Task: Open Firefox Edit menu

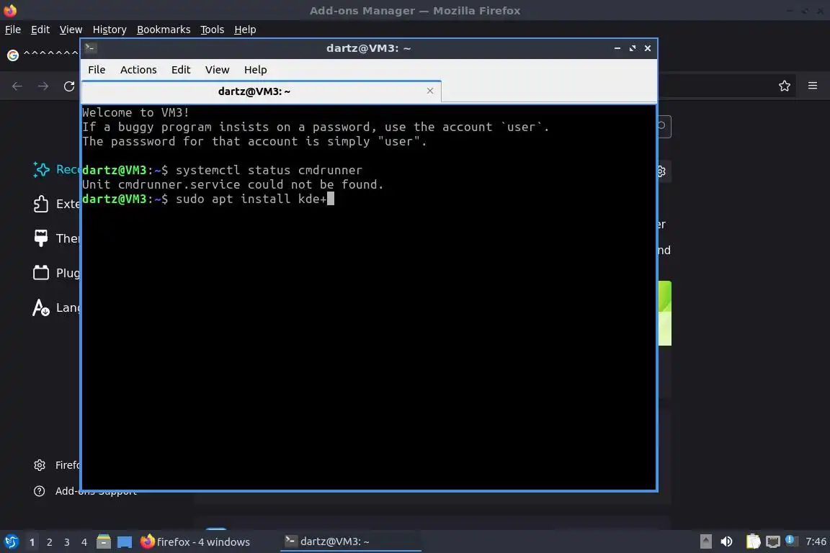Action: click(40, 30)
